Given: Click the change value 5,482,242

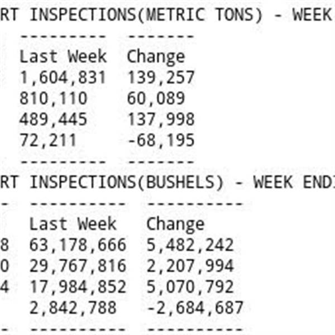Looking at the screenshot, I should [x=190, y=245].
